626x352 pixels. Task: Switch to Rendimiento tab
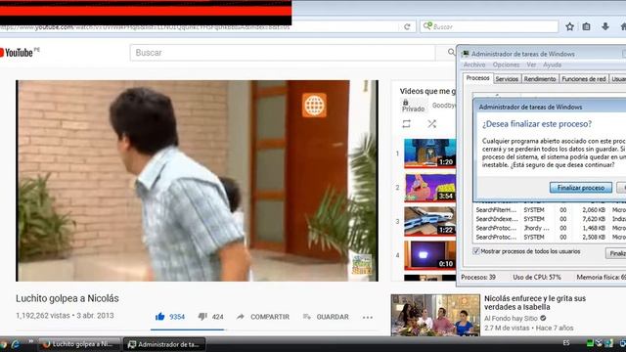tap(540, 79)
